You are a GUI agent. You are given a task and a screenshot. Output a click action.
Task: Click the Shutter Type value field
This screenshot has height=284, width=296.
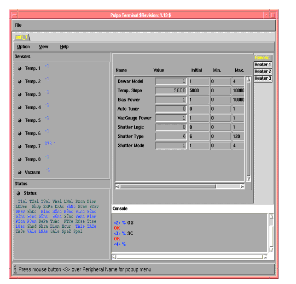coord(171,136)
